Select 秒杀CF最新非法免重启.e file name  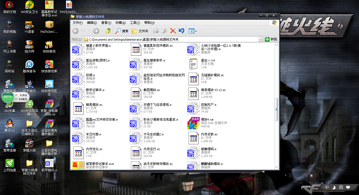(x=161, y=120)
